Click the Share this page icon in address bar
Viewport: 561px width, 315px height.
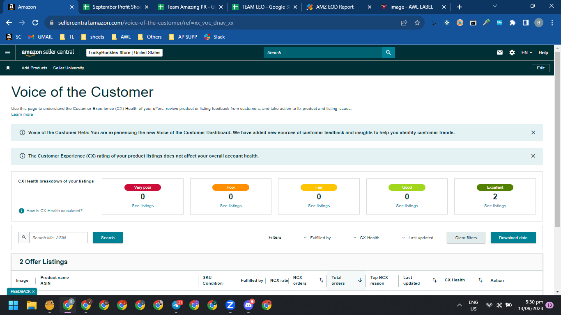pos(404,23)
